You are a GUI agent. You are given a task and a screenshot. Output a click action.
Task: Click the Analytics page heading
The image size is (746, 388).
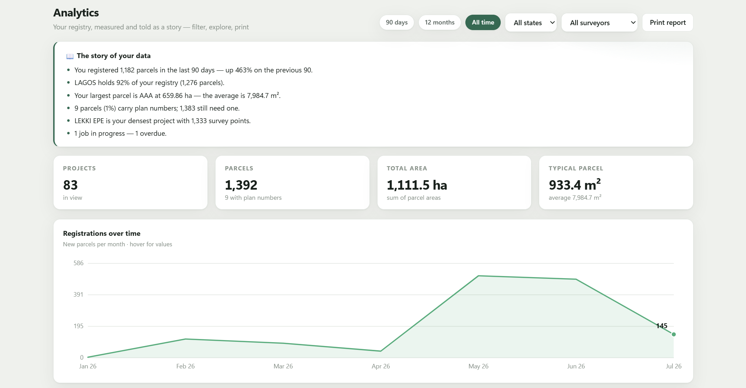(76, 13)
